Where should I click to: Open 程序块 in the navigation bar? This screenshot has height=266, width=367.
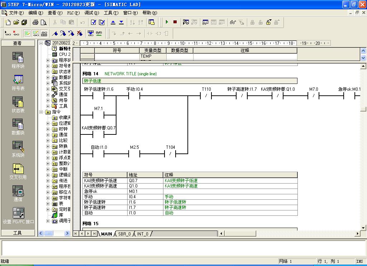click(x=18, y=60)
